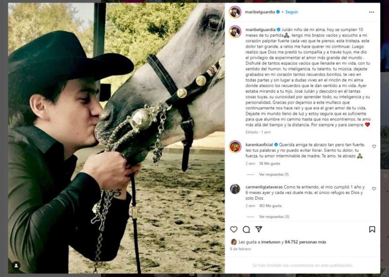Expand 'Ver respuestas (3)' replies
The width and height of the screenshot is (389, 277).
(274, 217)
